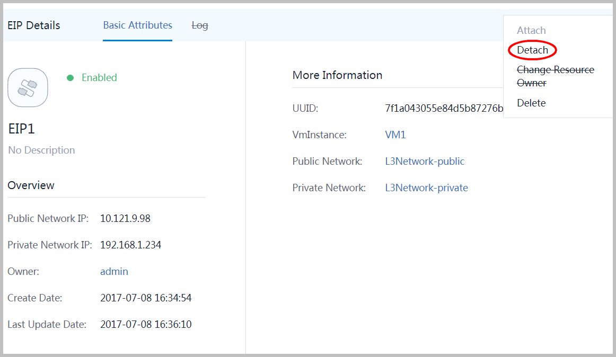This screenshot has height=357, width=616.
Task: Switch to the Basic Attributes tab
Action: (x=137, y=25)
